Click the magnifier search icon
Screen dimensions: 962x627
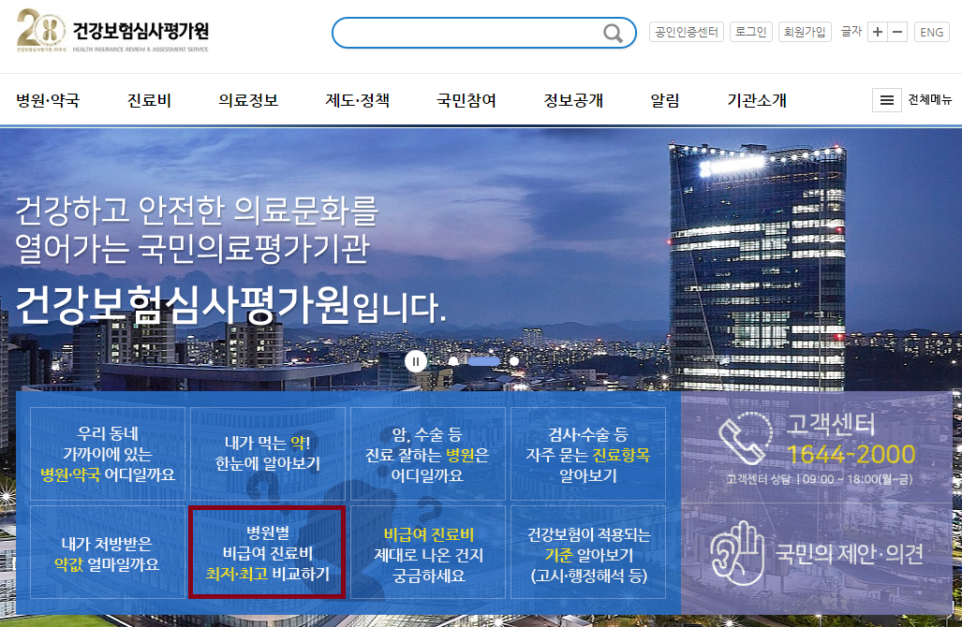coord(613,33)
